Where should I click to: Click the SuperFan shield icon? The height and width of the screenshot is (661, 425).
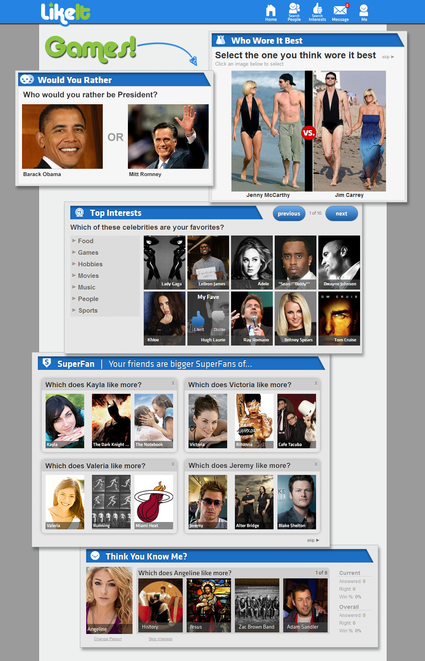(x=47, y=363)
